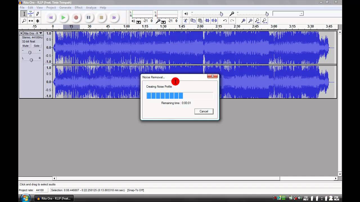The width and height of the screenshot is (360, 202).
Task: Click the vertical scrollbar up arrow
Action: click(x=340, y=32)
